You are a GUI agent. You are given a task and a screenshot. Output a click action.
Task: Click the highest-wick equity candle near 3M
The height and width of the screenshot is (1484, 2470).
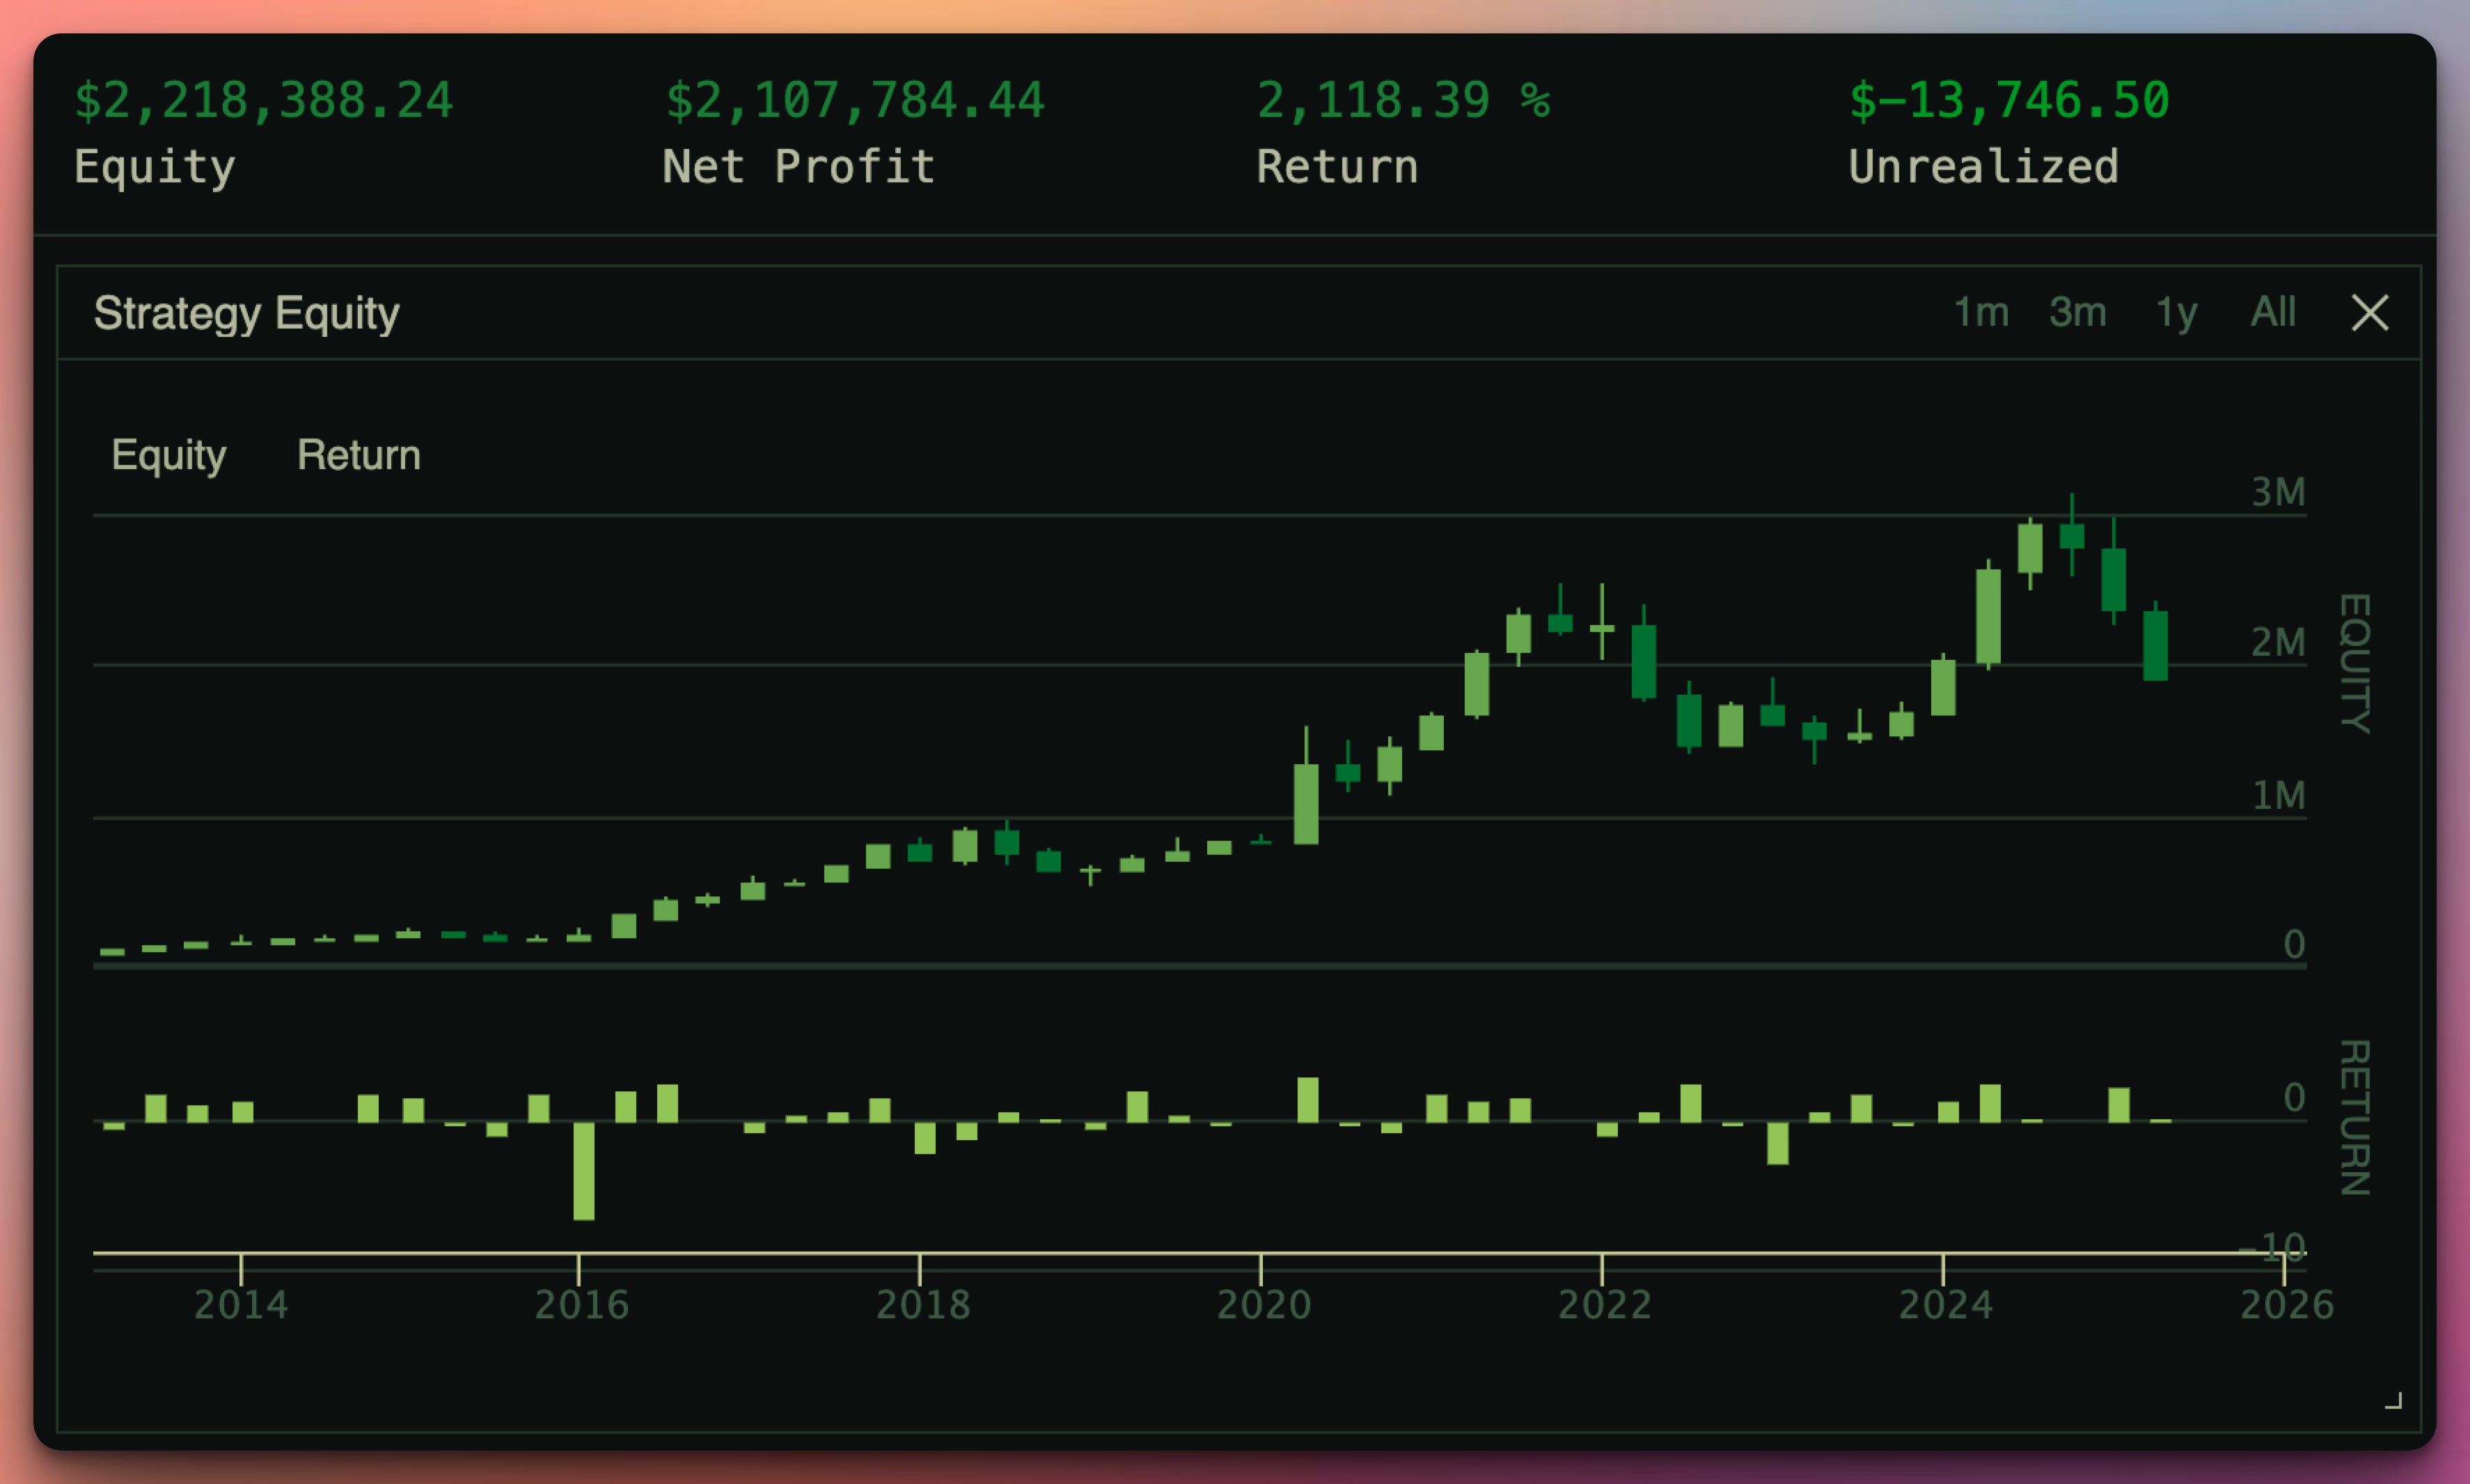click(x=2072, y=534)
